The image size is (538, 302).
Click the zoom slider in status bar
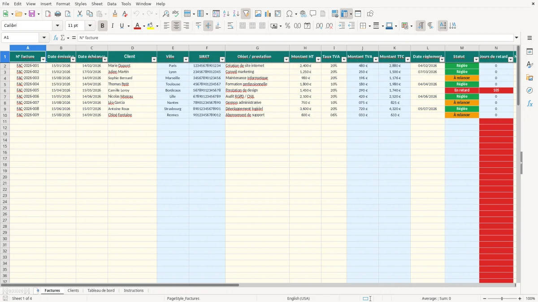click(502, 298)
